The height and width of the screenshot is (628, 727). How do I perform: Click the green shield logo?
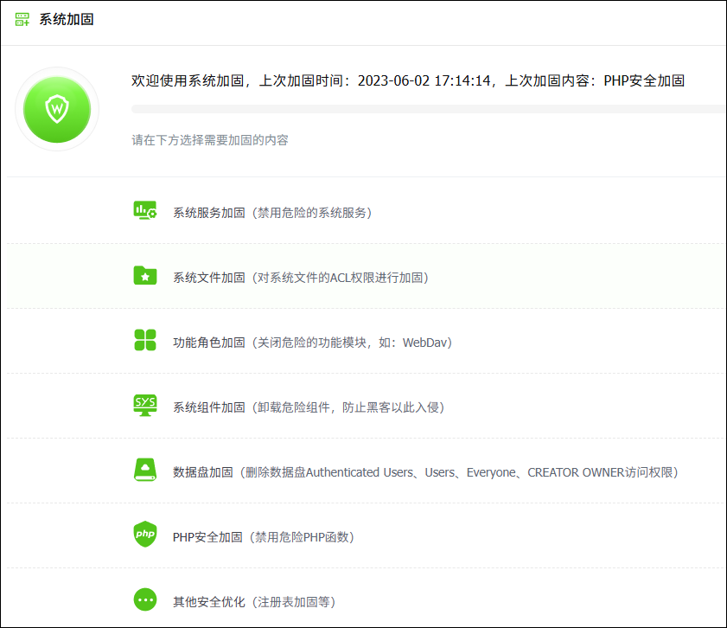pyautogui.click(x=57, y=109)
